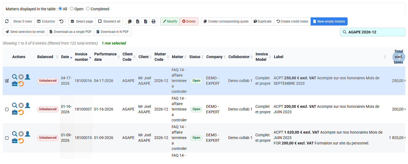Click the reset table undo icon

coord(61,21)
